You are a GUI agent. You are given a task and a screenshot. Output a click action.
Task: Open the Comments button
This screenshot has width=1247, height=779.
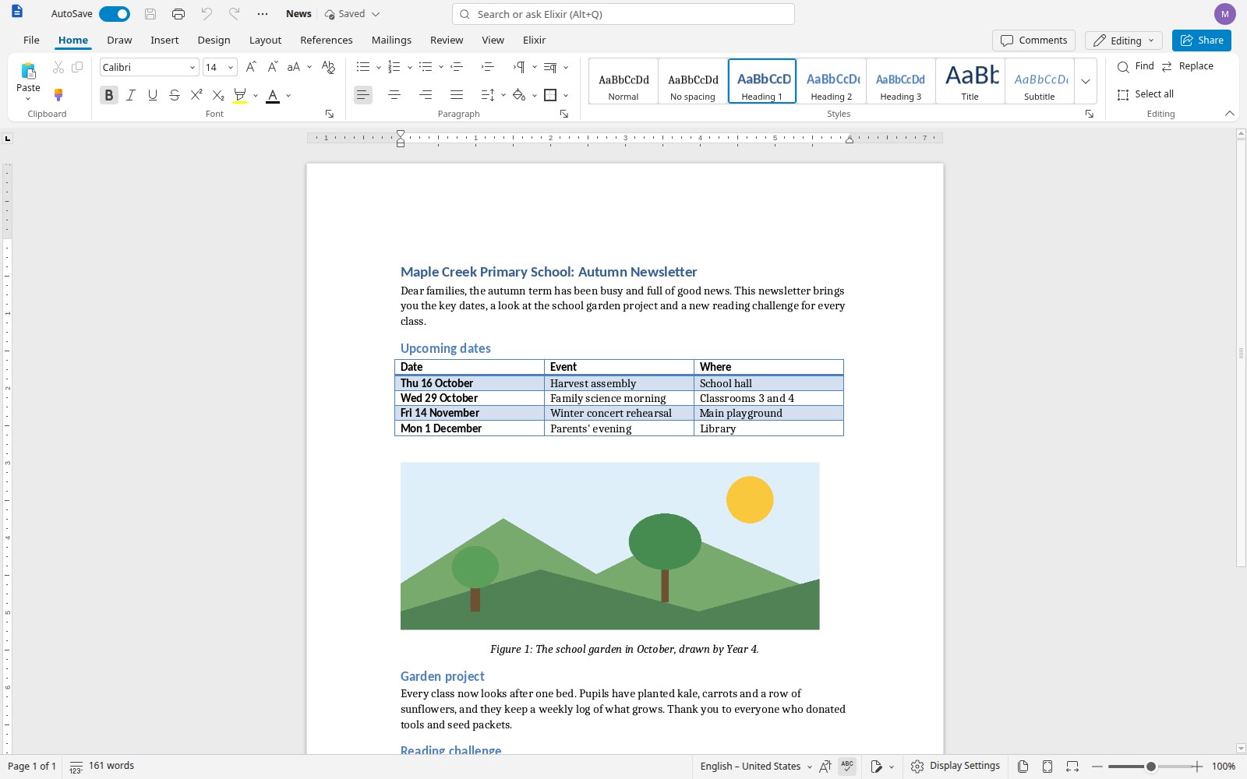pos(1034,41)
